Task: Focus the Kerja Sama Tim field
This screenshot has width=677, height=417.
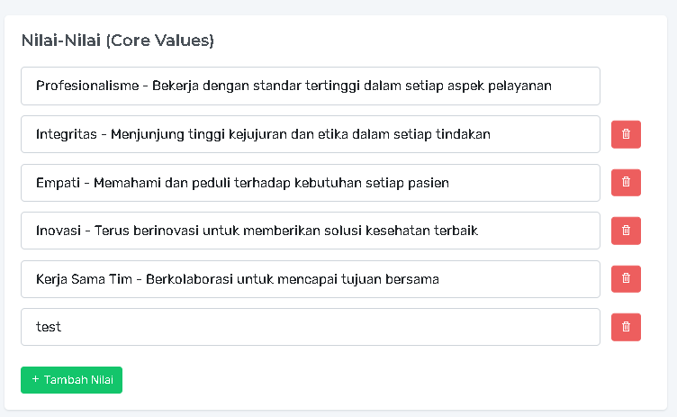Action: coord(310,279)
